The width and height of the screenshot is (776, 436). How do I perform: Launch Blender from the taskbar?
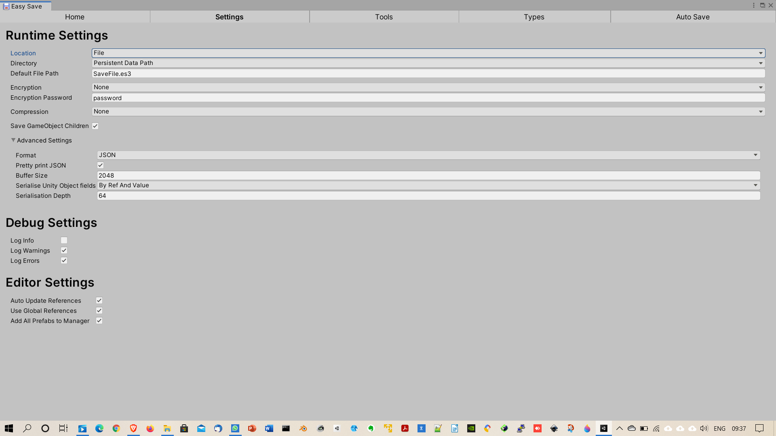pos(303,428)
